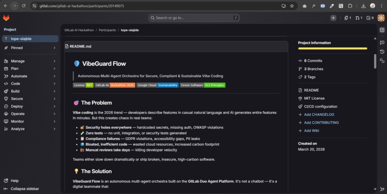Click the Operate sidebar icon
Screen dimensions: 387x194
coord(6,114)
